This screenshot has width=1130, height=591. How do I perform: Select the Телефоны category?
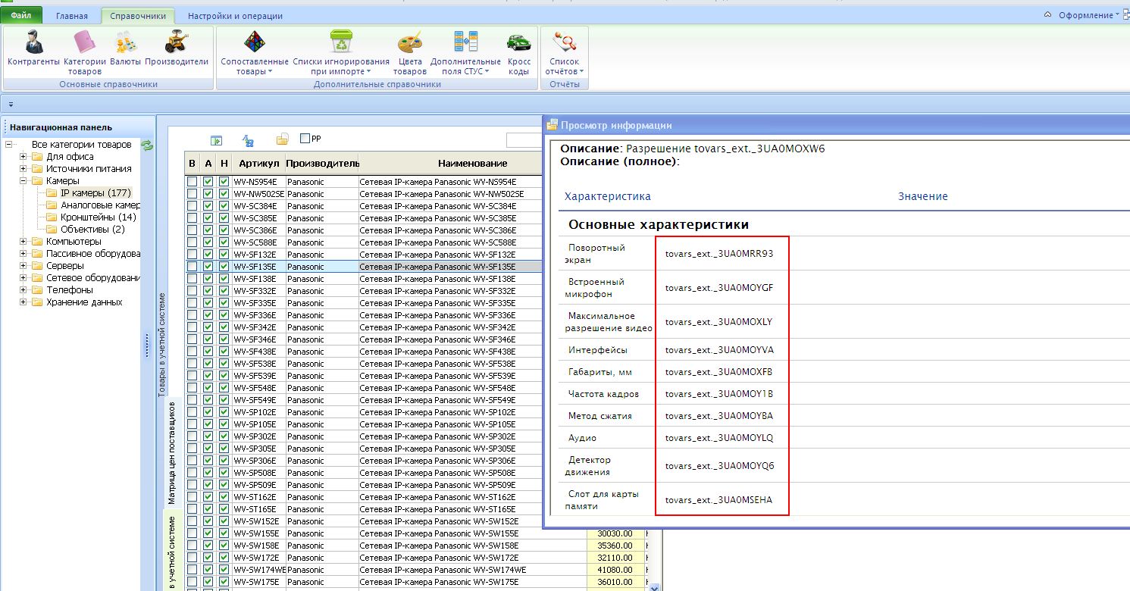pos(70,290)
